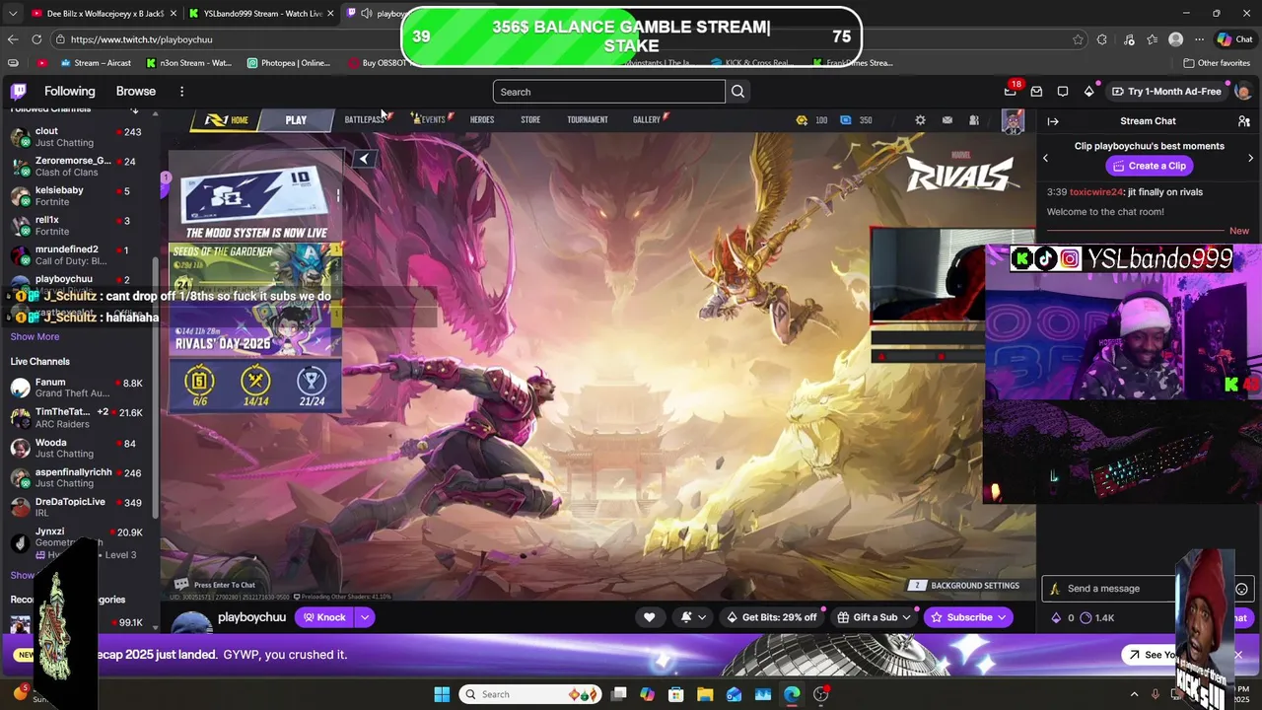Open the in-game settings gear icon
The image size is (1262, 710).
[x=920, y=120]
